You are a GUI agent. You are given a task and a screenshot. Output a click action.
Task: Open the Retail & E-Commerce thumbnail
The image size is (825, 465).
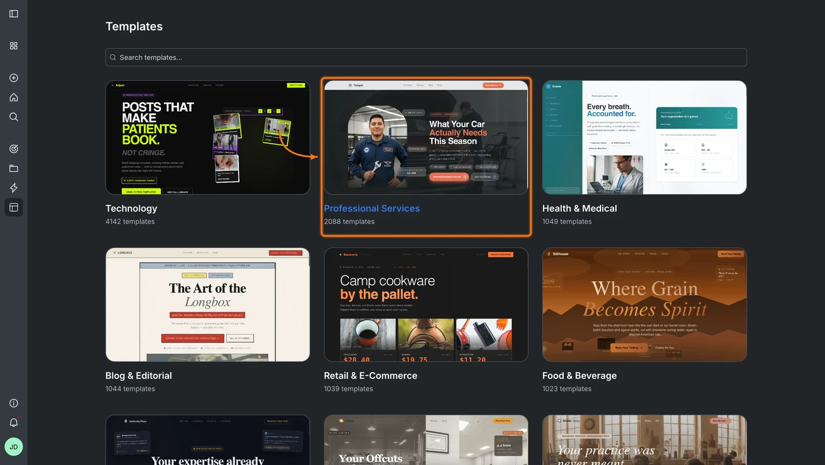[x=426, y=305]
